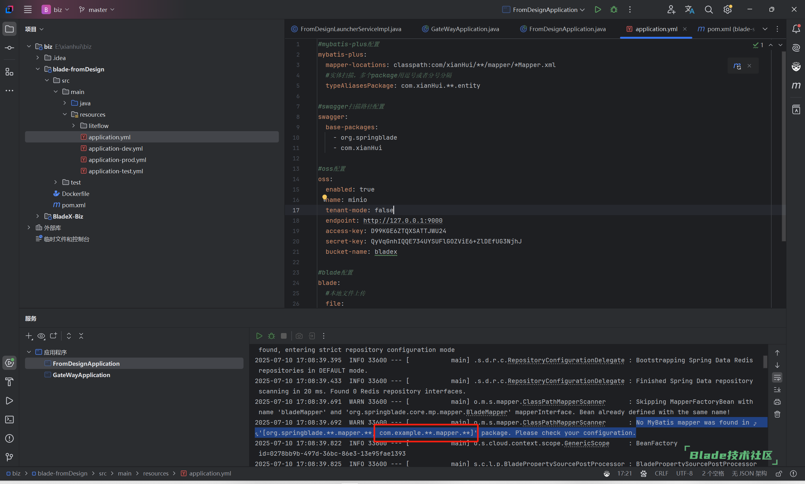
Task: Click the intention lightbulb on line 16
Action: (325, 197)
